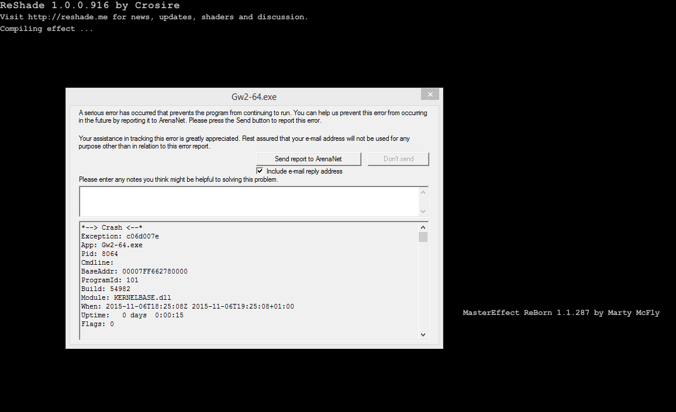The height and width of the screenshot is (412, 676).
Task: Click the 'Visit http://reshade.me' text line
Action: click(x=154, y=17)
